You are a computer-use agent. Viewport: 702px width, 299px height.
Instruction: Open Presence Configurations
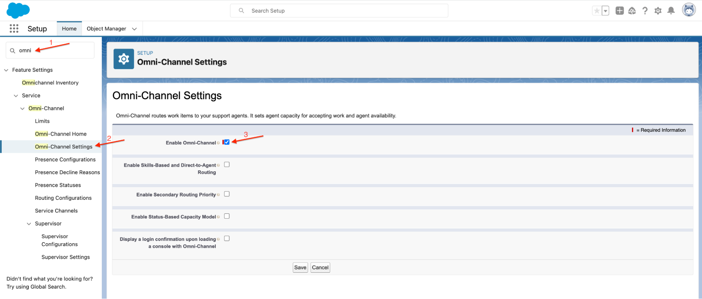pos(65,159)
